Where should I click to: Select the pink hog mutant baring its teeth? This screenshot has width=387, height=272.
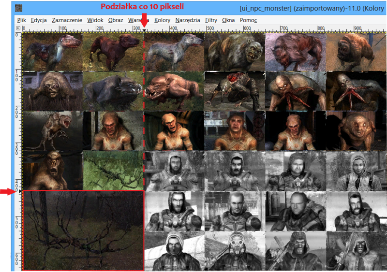coord(174,91)
